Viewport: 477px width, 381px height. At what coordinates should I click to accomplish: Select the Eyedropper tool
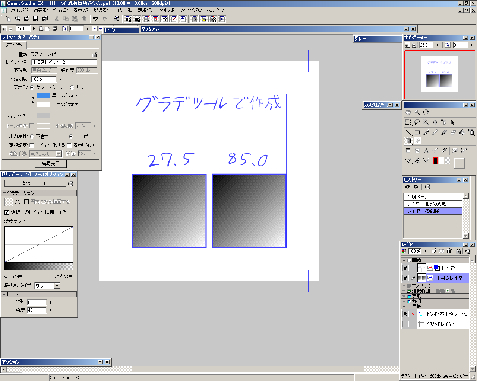point(444,151)
